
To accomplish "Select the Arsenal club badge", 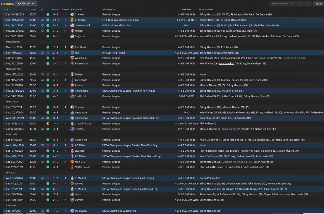I will [72, 85].
